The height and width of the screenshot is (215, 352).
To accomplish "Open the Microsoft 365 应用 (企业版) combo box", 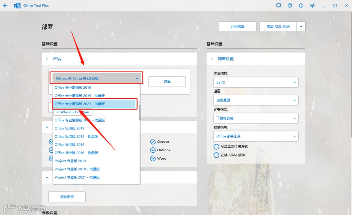I will coord(96,78).
